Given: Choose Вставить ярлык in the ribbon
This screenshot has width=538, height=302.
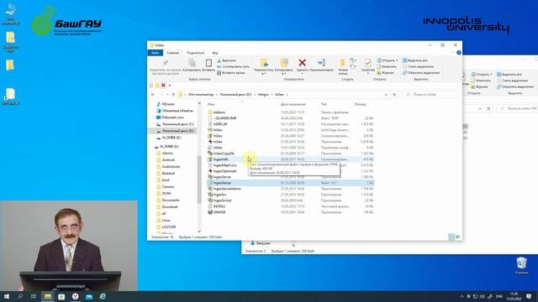Looking at the screenshot, I should (x=231, y=73).
